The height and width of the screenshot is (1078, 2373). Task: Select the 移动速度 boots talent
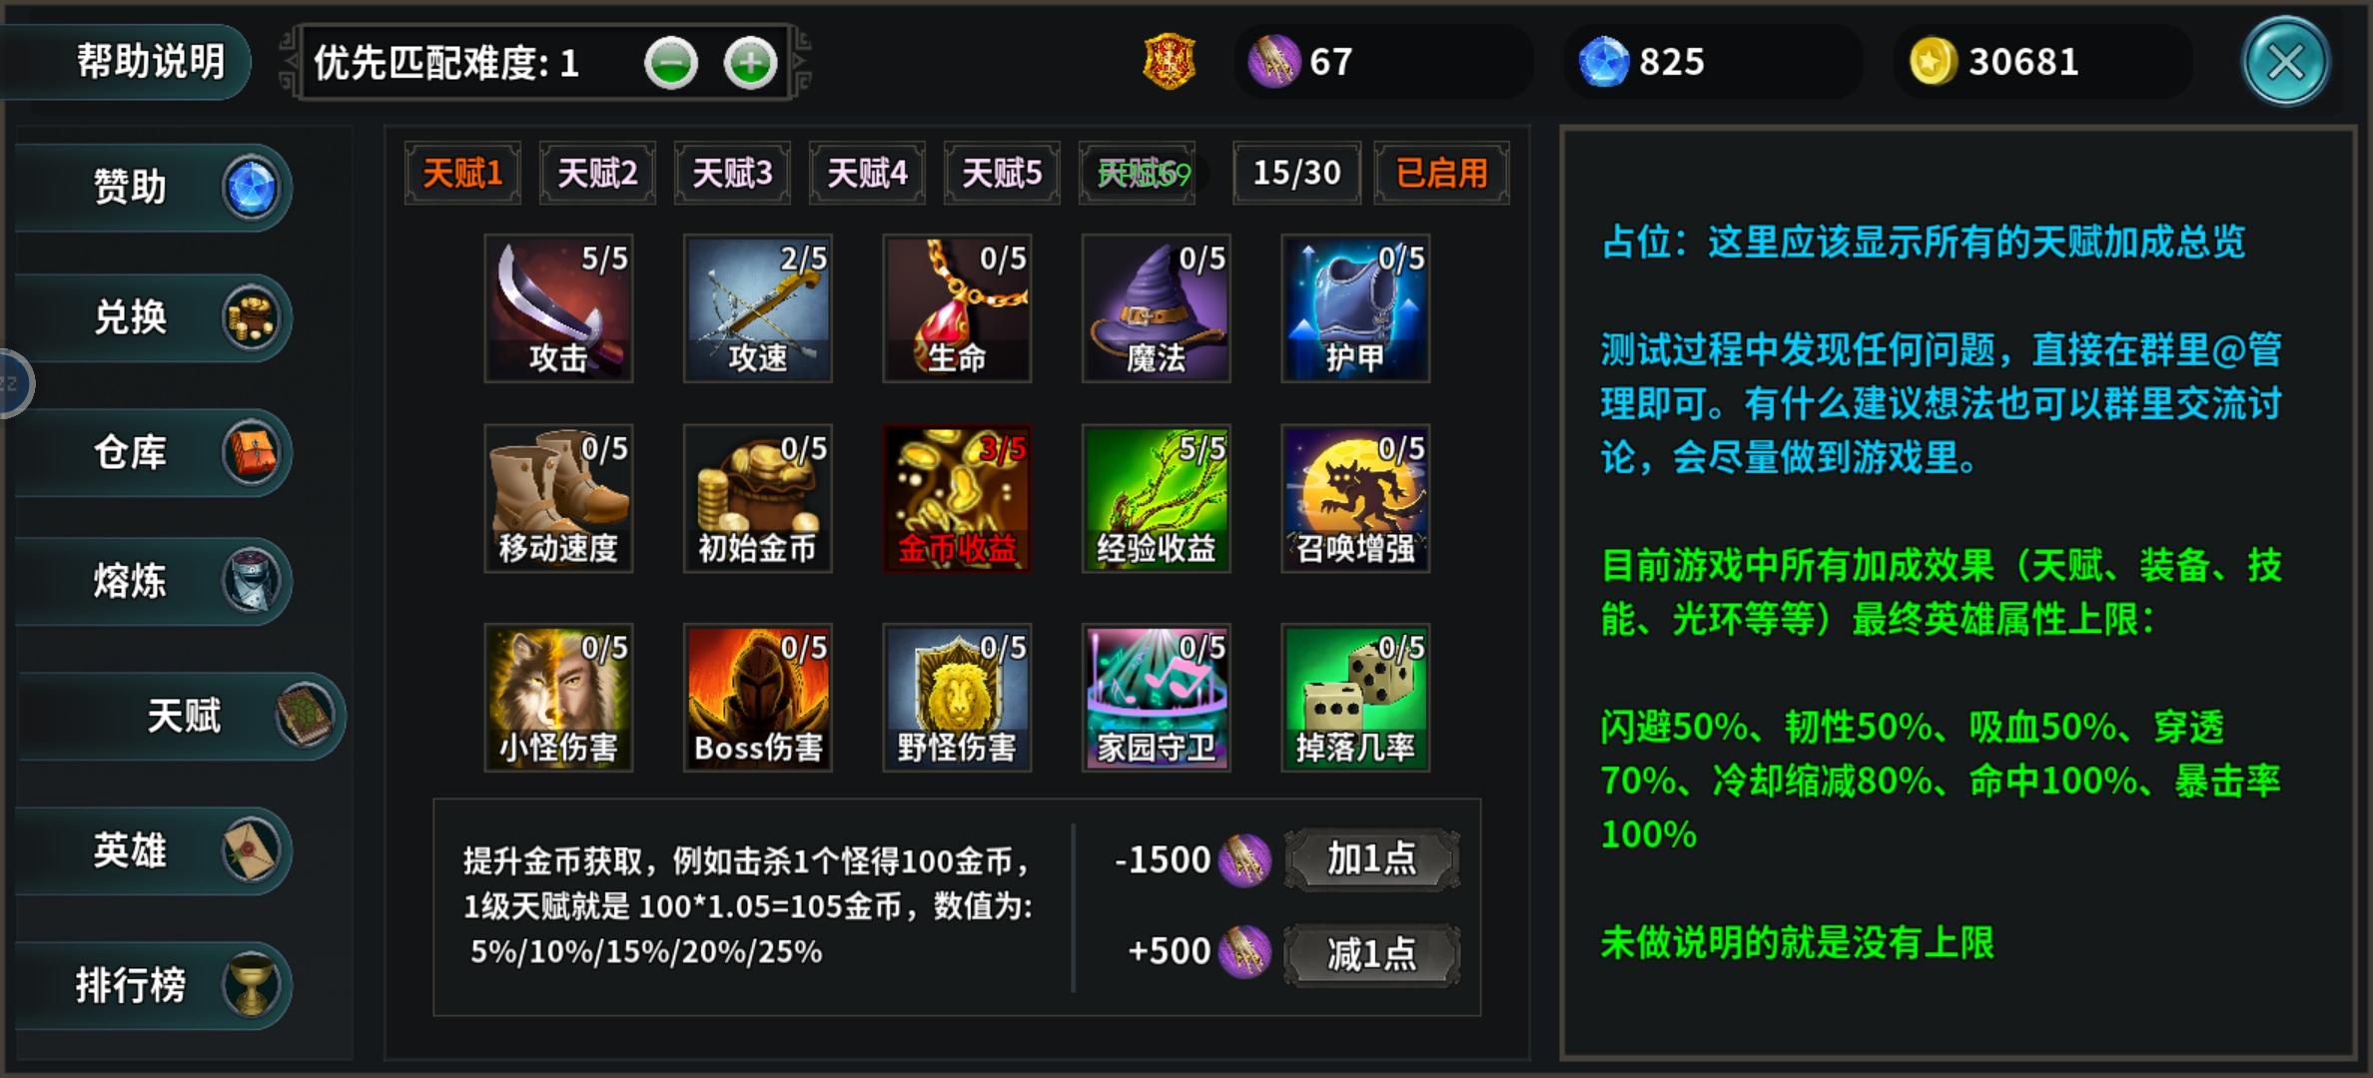click(x=558, y=498)
